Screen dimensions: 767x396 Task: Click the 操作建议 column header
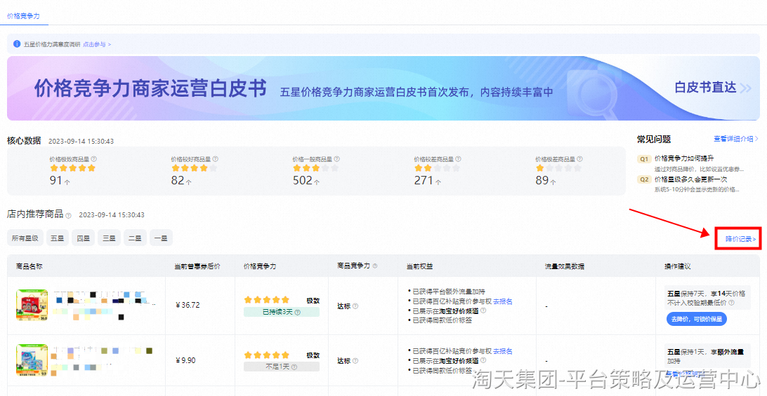point(678,266)
